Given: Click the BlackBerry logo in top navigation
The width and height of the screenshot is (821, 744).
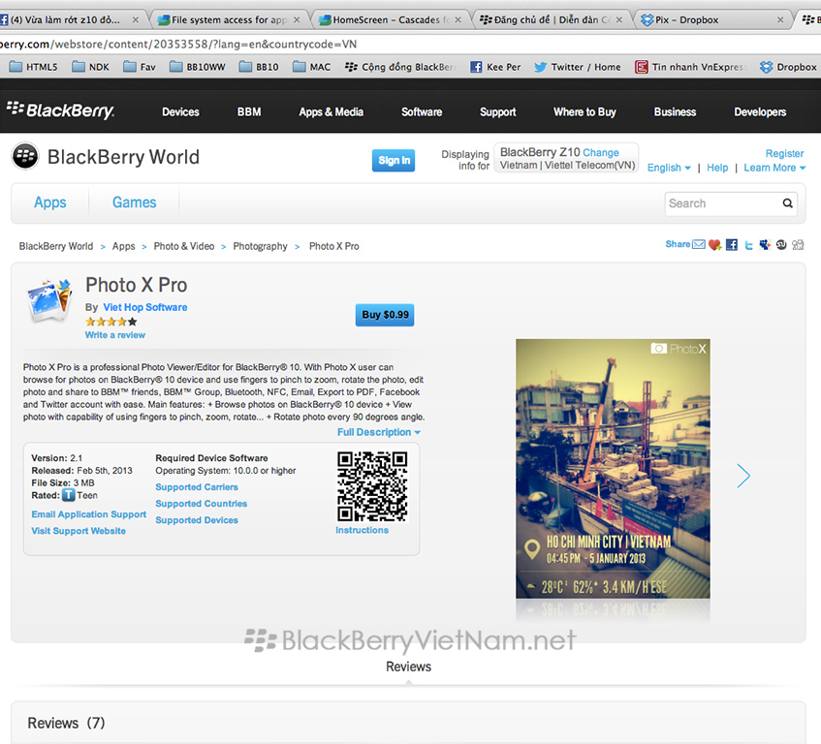Looking at the screenshot, I should [60, 111].
